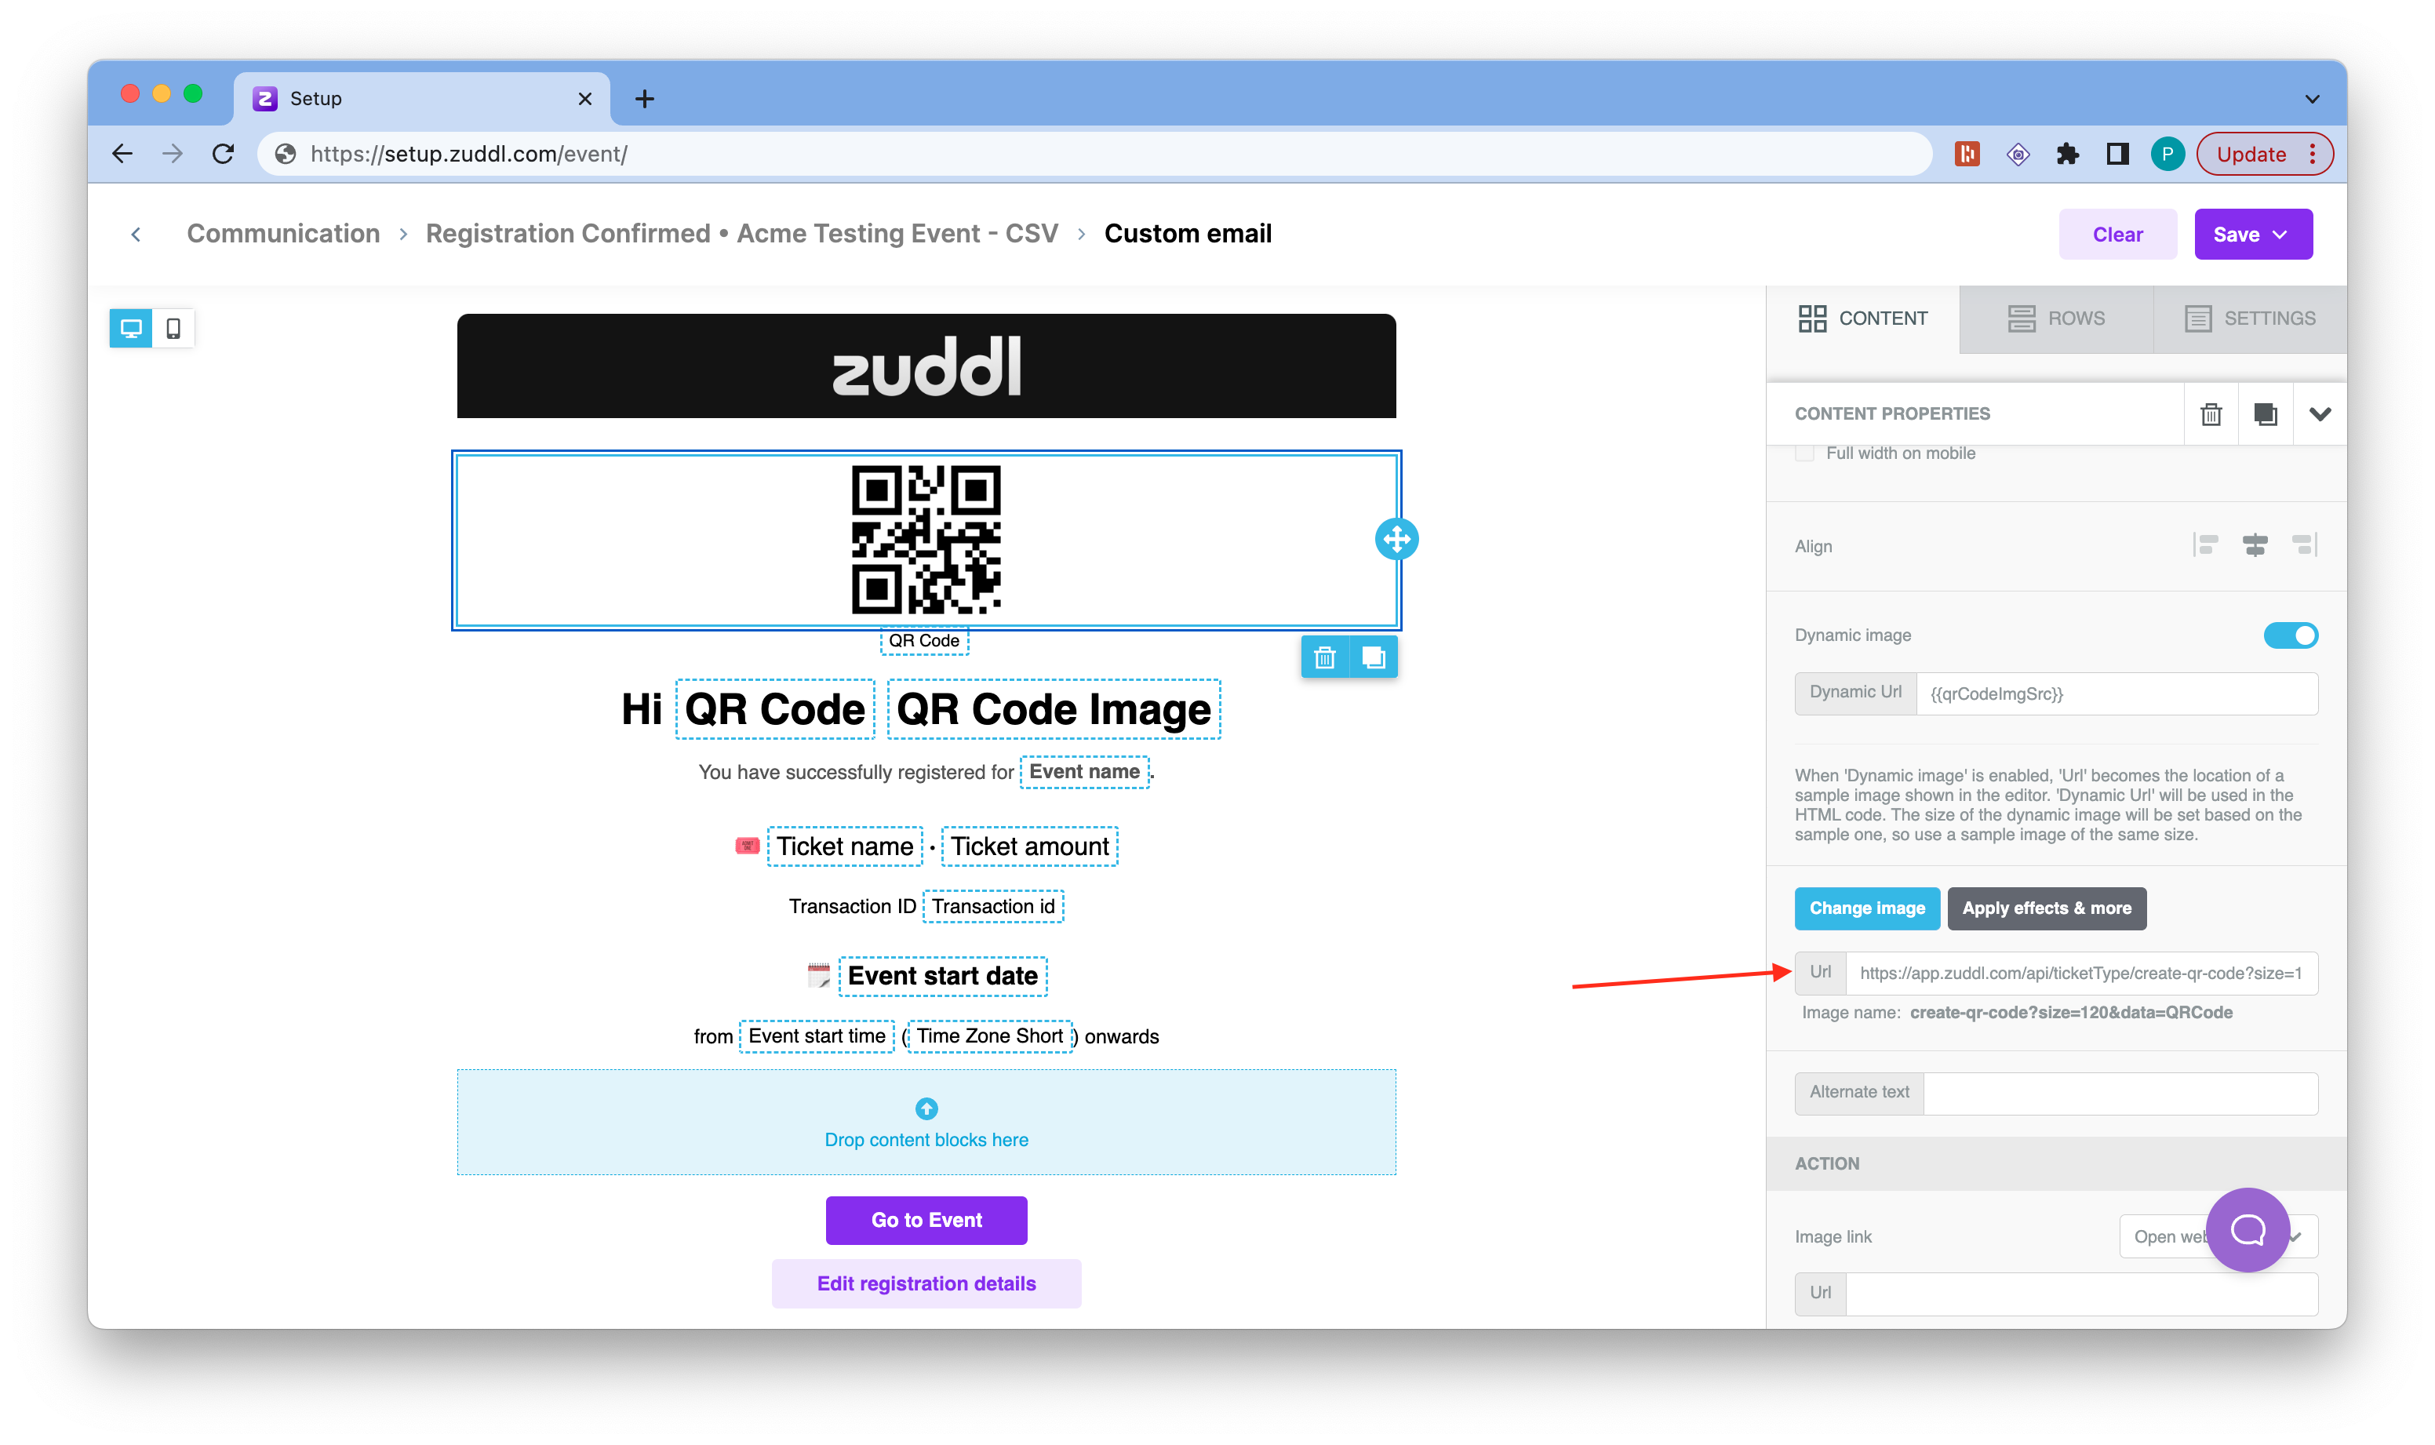
Task: Click the copy content properties icon
Action: point(2263,413)
